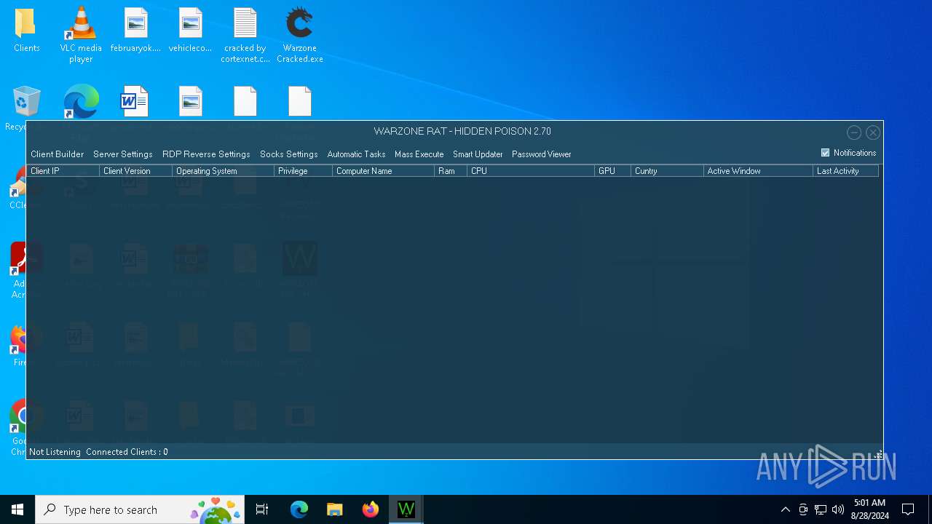Sort by CPU column header
932x524 pixels.
click(x=531, y=171)
